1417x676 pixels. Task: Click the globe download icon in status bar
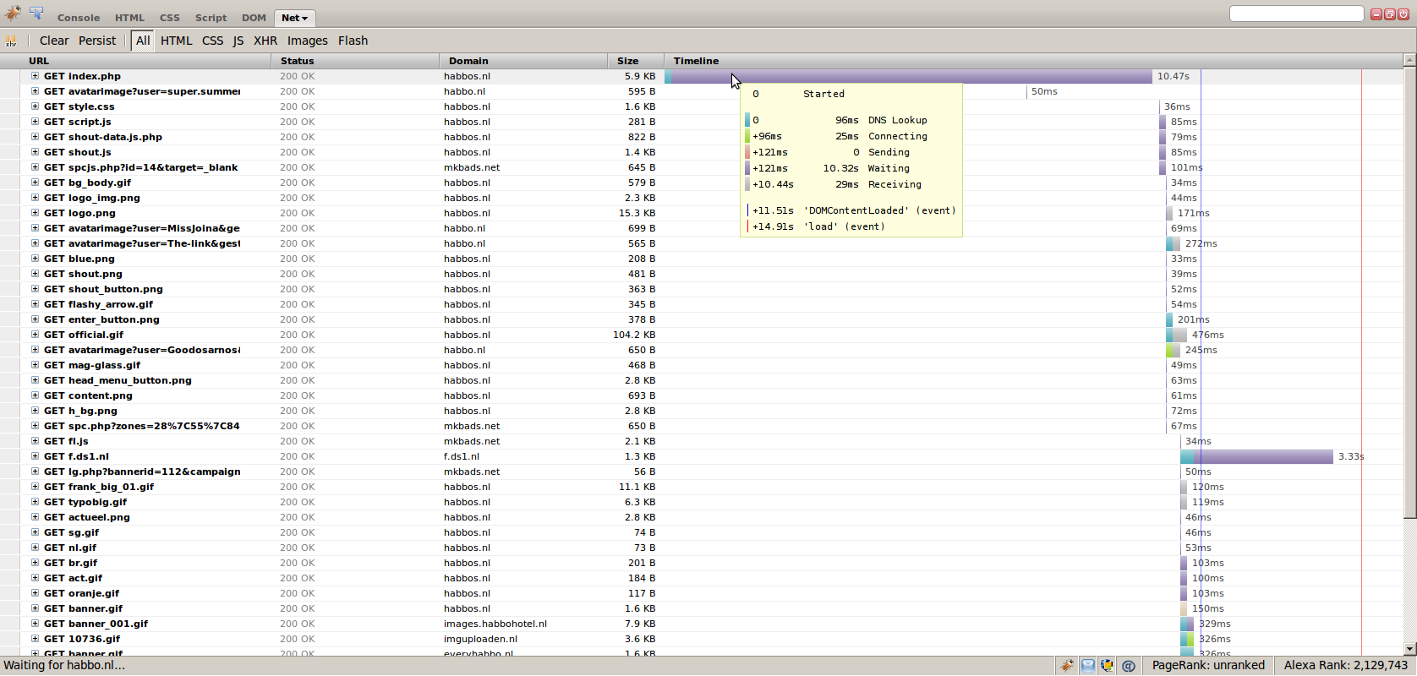[1107, 666]
